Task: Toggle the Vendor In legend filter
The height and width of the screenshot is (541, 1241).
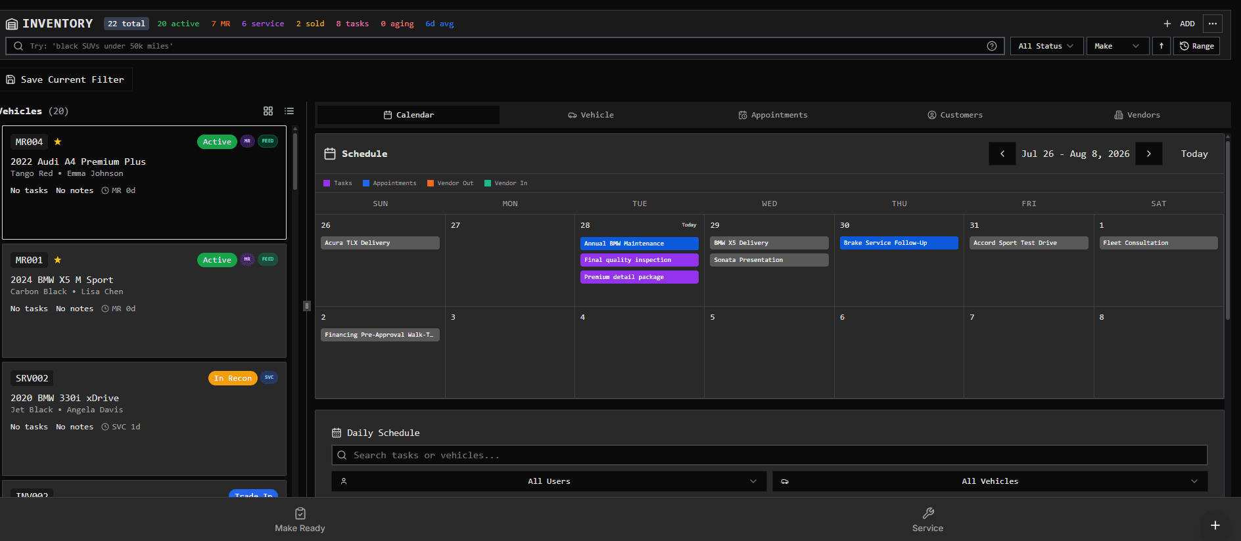Action: 506,183
